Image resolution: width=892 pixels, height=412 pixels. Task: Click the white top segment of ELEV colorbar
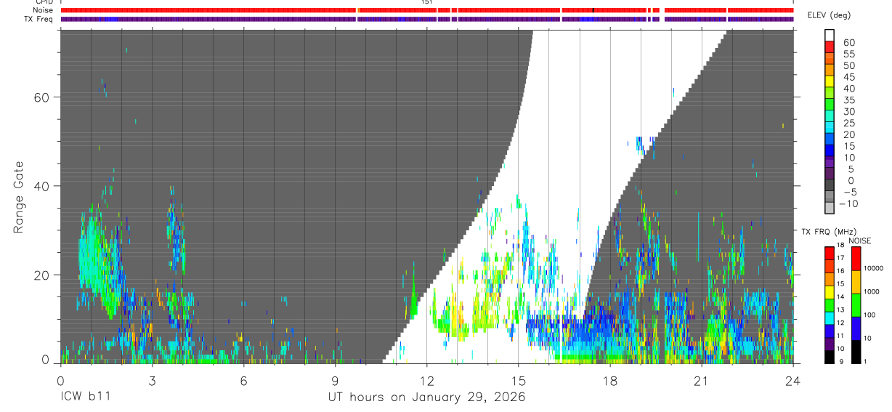pos(830,34)
